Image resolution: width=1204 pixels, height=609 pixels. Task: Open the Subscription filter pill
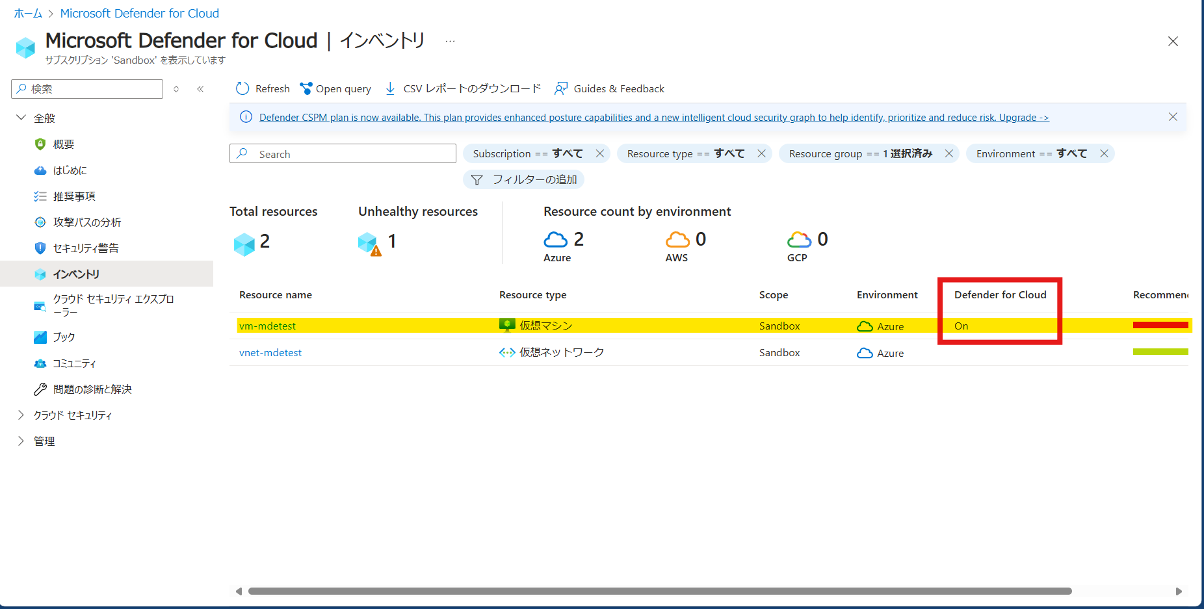coord(527,153)
